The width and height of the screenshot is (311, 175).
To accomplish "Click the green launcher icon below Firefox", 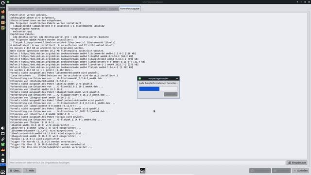I will pyautogui.click(x=3, y=17).
